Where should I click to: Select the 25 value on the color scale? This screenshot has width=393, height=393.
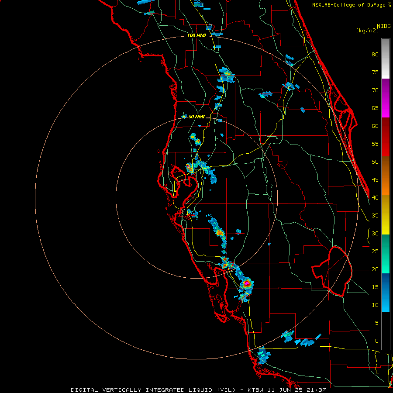[x=375, y=251]
